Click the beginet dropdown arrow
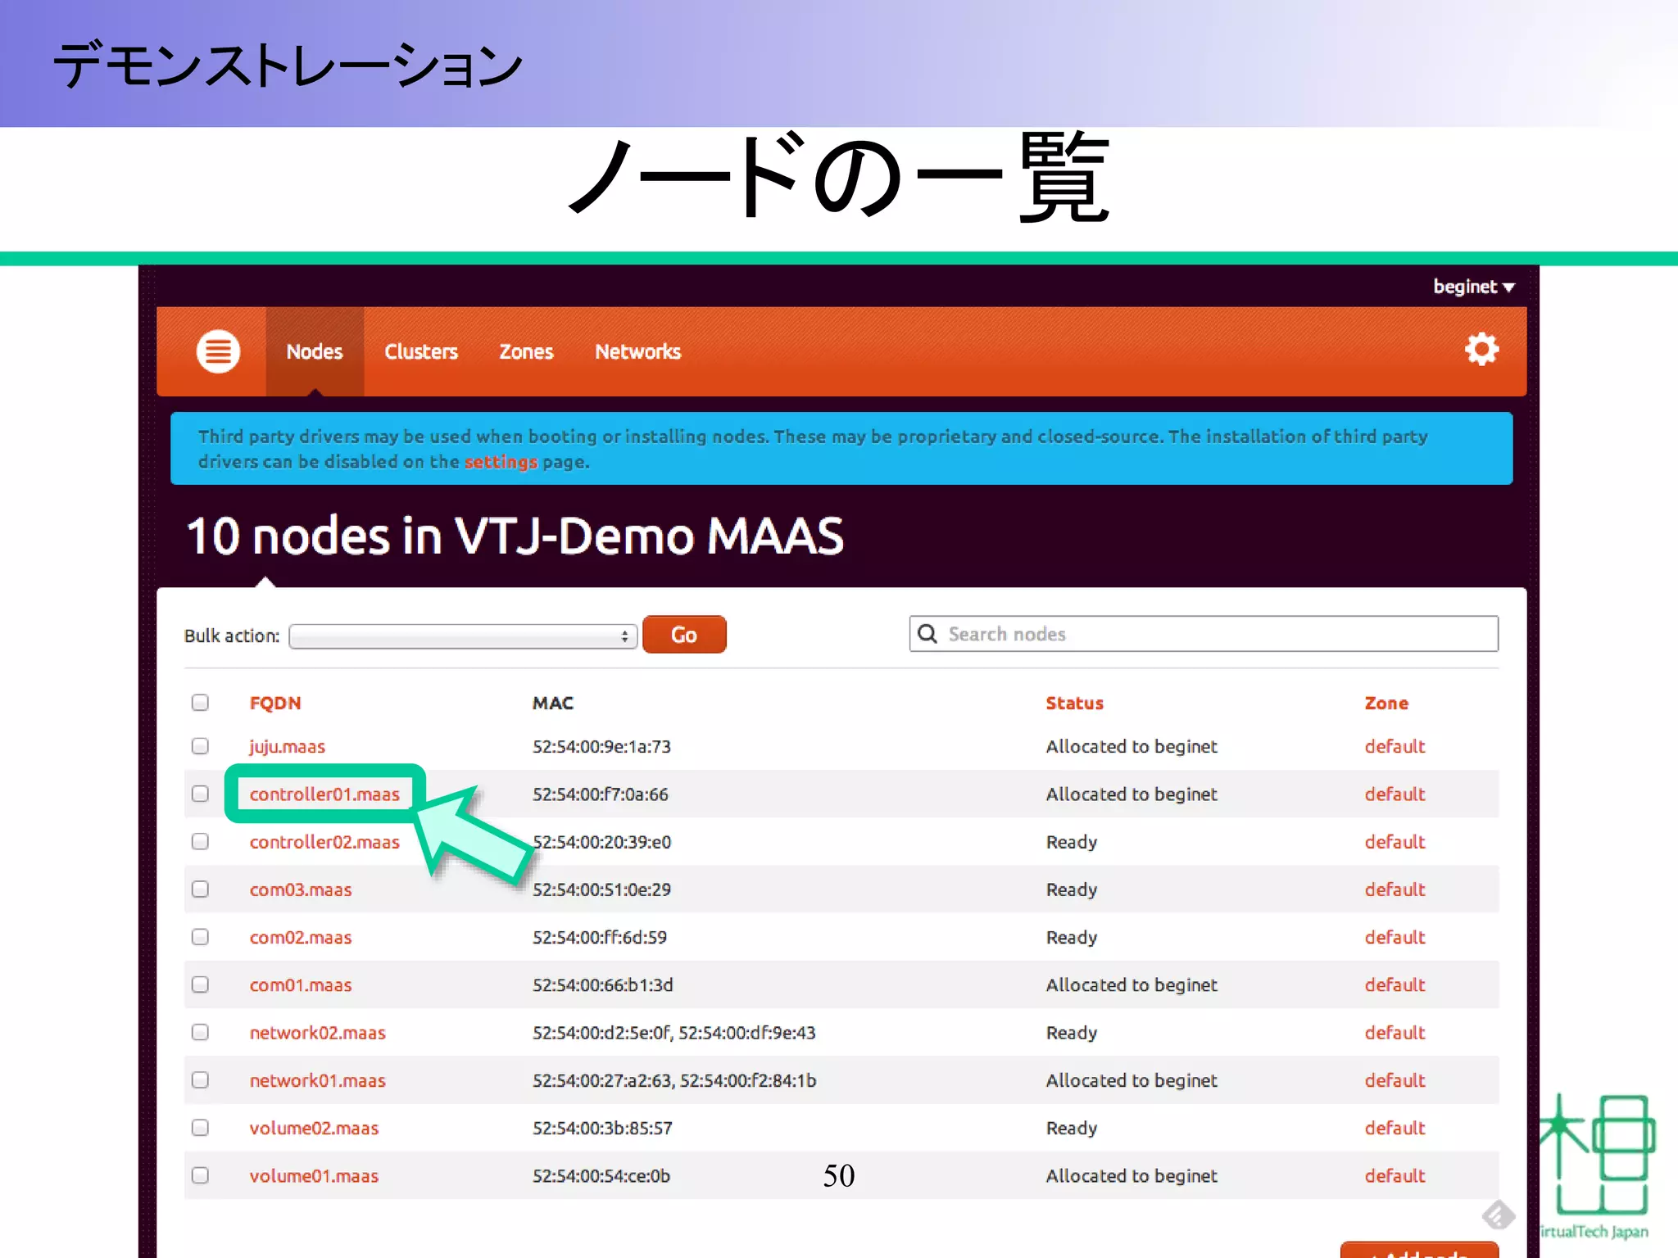 (x=1508, y=287)
